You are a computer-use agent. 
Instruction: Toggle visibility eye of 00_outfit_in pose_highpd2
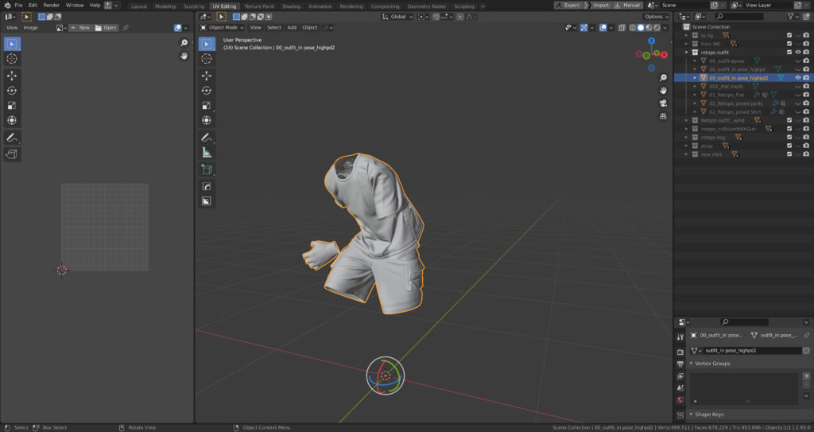pos(798,78)
